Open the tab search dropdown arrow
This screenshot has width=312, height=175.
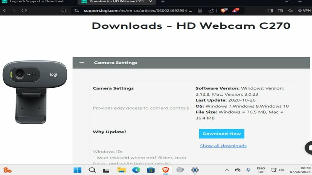point(286,2)
